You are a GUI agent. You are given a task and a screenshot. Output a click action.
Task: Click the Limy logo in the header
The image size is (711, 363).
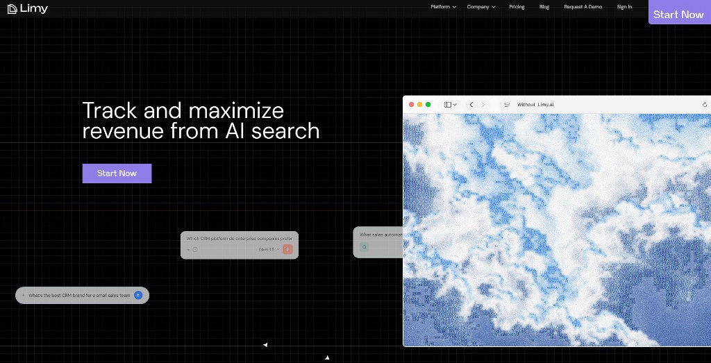(x=28, y=8)
